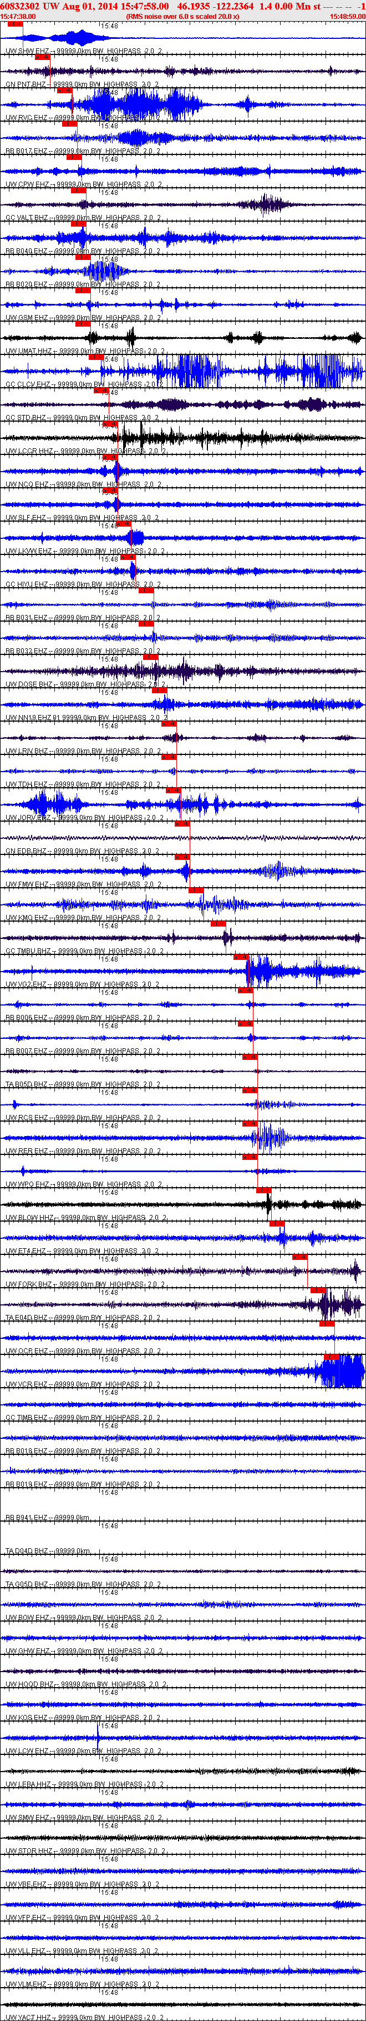Select the "UW KOS EHZ" station label
The width and height of the screenshot is (366, 2021).
(x=27, y=1718)
